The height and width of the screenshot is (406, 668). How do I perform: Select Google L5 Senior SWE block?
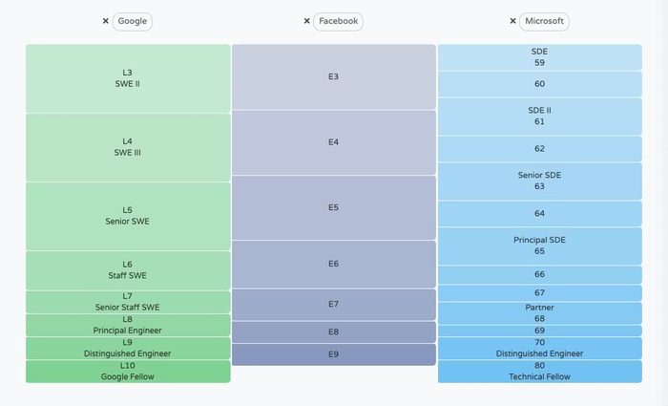pyautogui.click(x=128, y=216)
